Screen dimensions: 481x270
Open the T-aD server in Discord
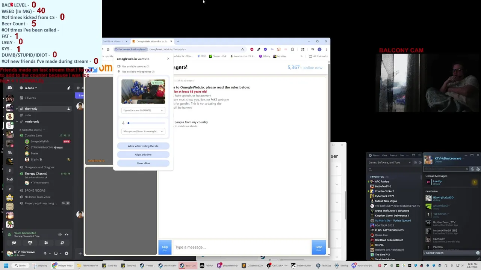[10, 179]
